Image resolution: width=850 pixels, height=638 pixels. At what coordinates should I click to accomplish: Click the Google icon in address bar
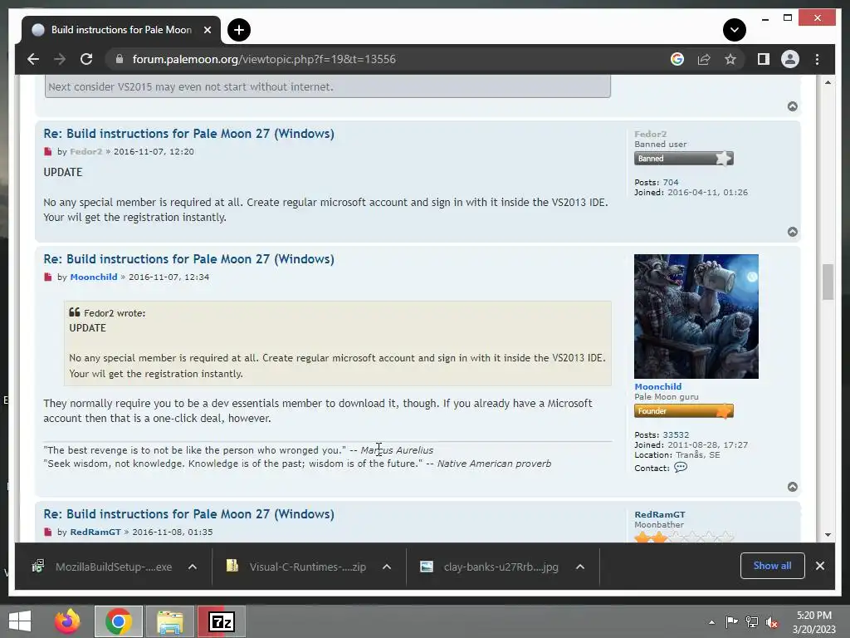pos(677,59)
